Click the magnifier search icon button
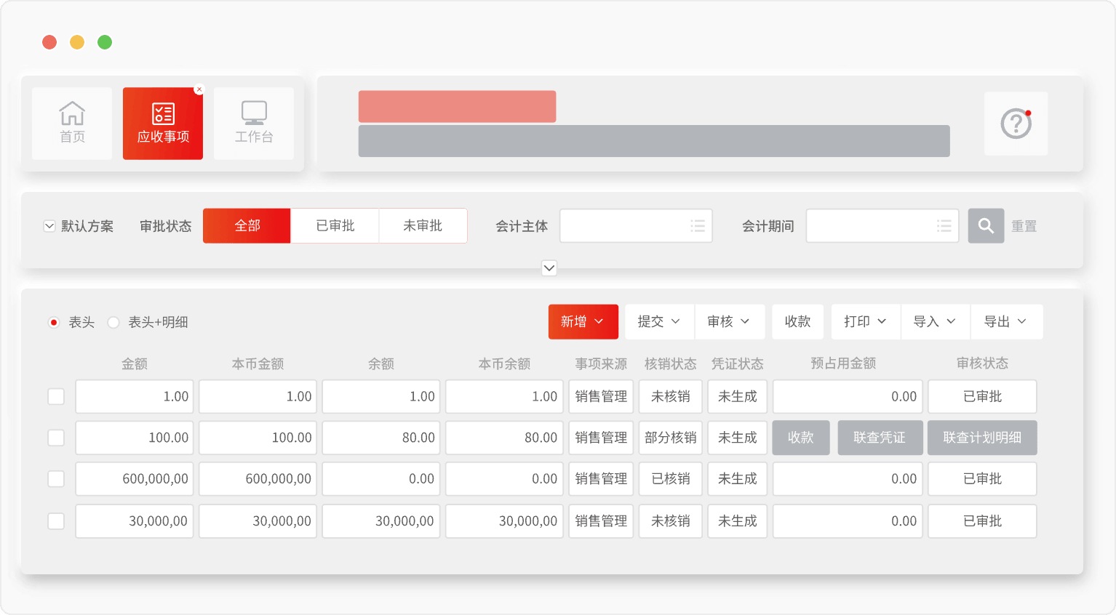 coord(986,226)
